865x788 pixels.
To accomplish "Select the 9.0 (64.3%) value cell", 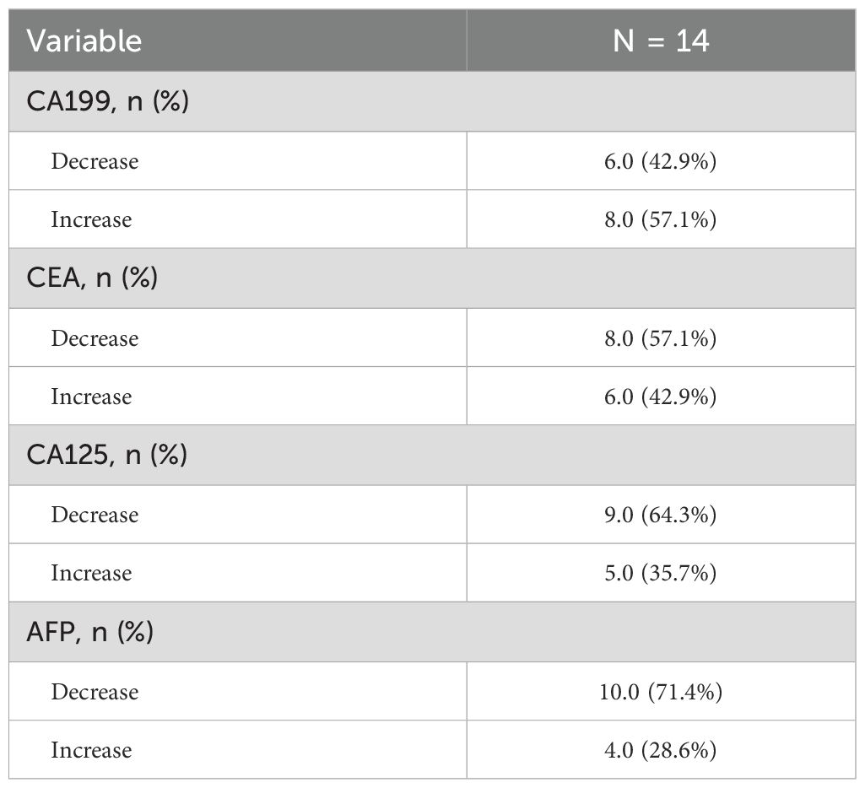I will [x=661, y=515].
